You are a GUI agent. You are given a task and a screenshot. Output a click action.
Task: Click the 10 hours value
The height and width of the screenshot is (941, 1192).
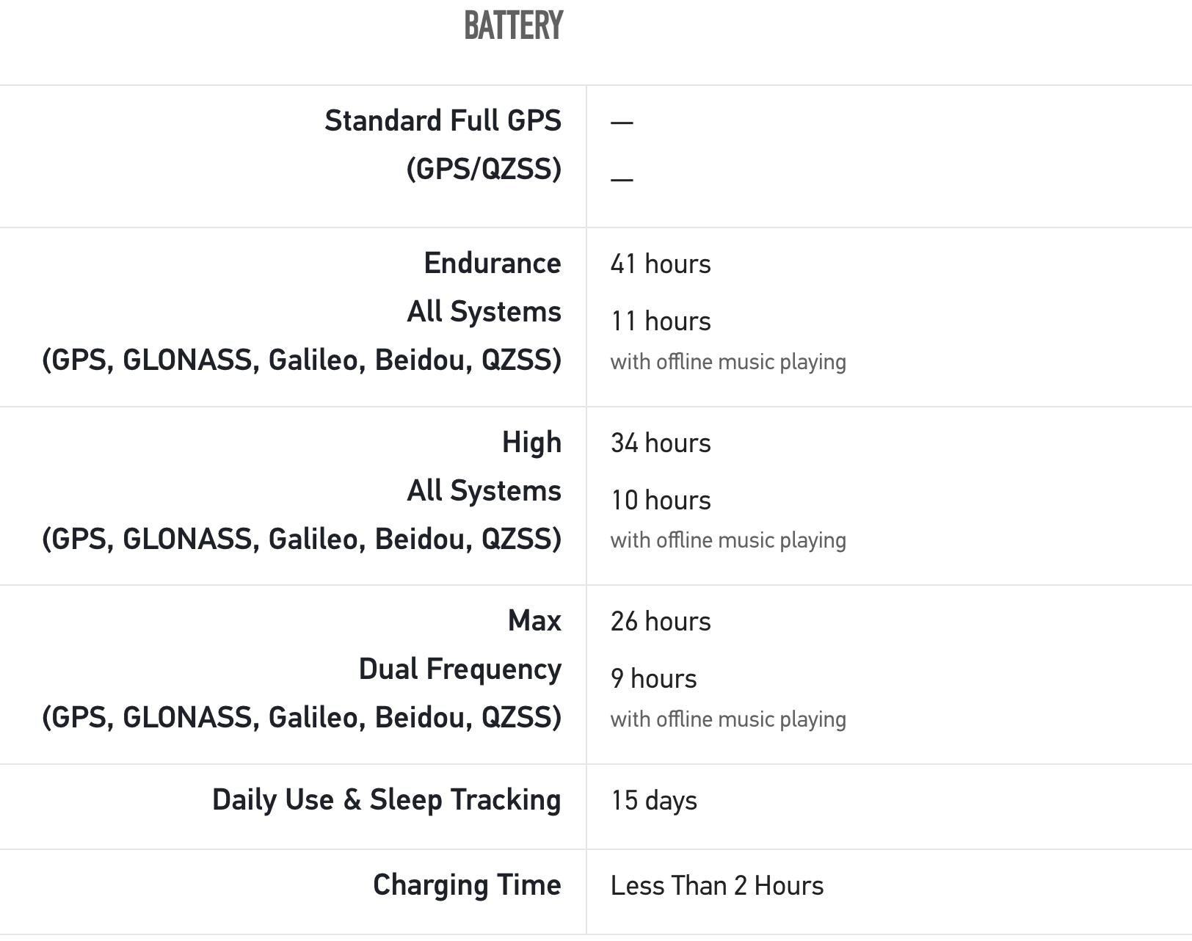[x=661, y=500]
